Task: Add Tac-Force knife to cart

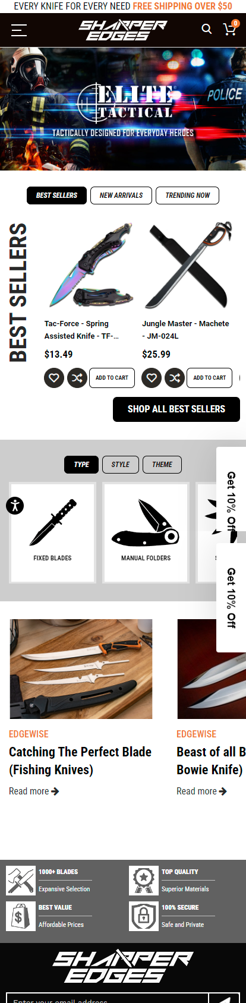Action: tap(112, 378)
